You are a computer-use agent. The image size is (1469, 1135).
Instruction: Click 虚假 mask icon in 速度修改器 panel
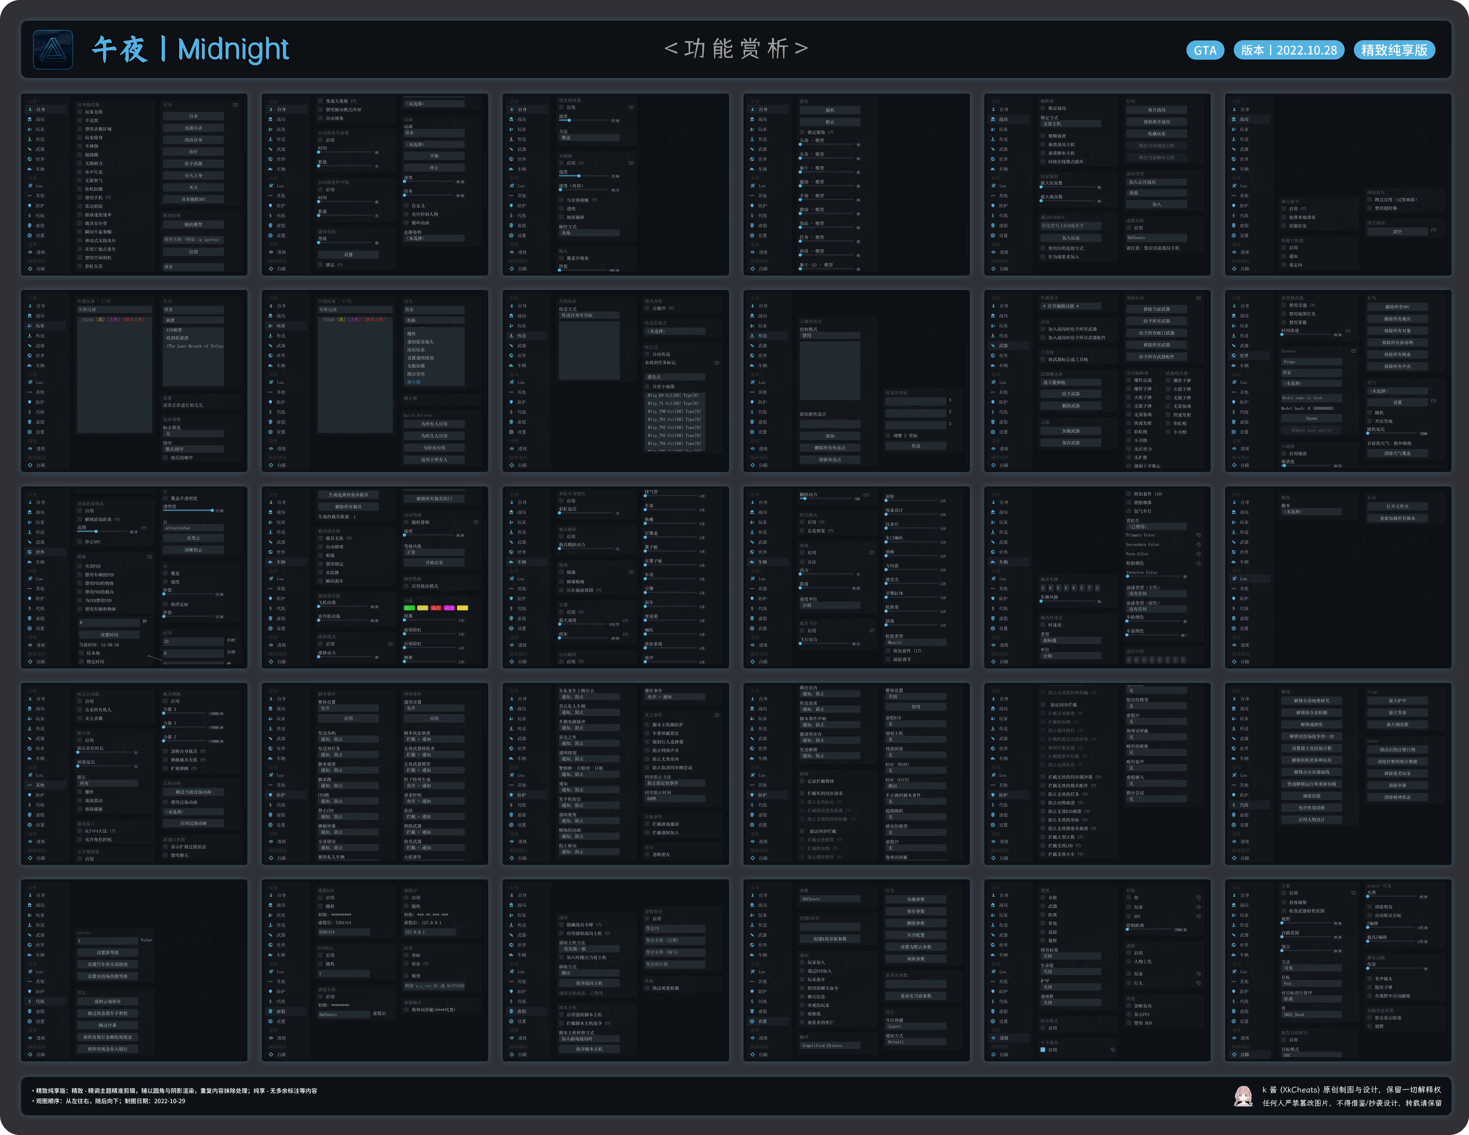[x=512, y=226]
